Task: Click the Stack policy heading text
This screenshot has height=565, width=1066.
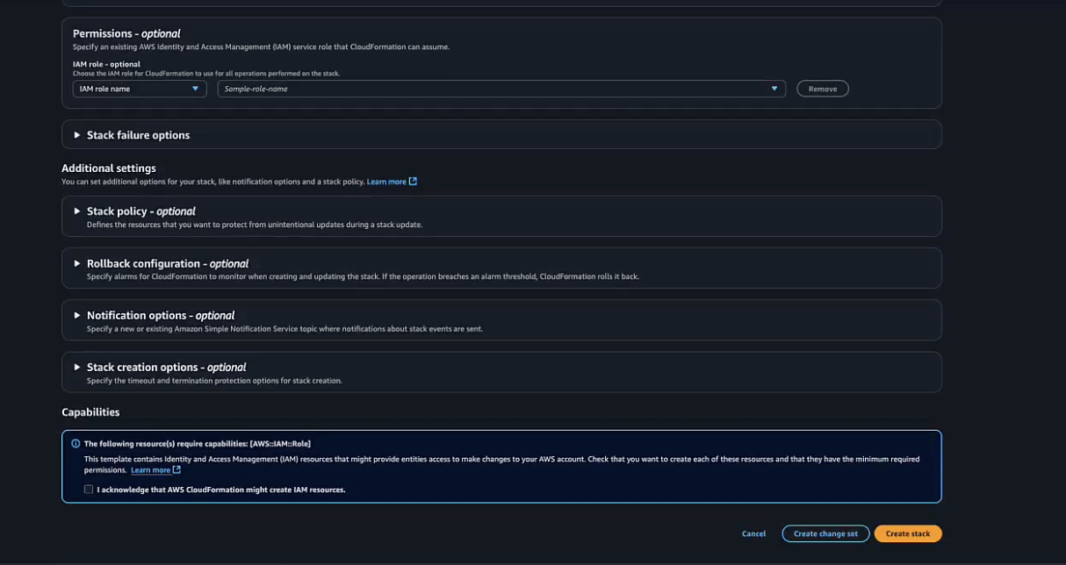Action: tap(140, 211)
